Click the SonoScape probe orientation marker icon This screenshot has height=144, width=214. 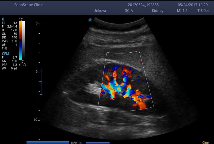click(x=90, y=20)
